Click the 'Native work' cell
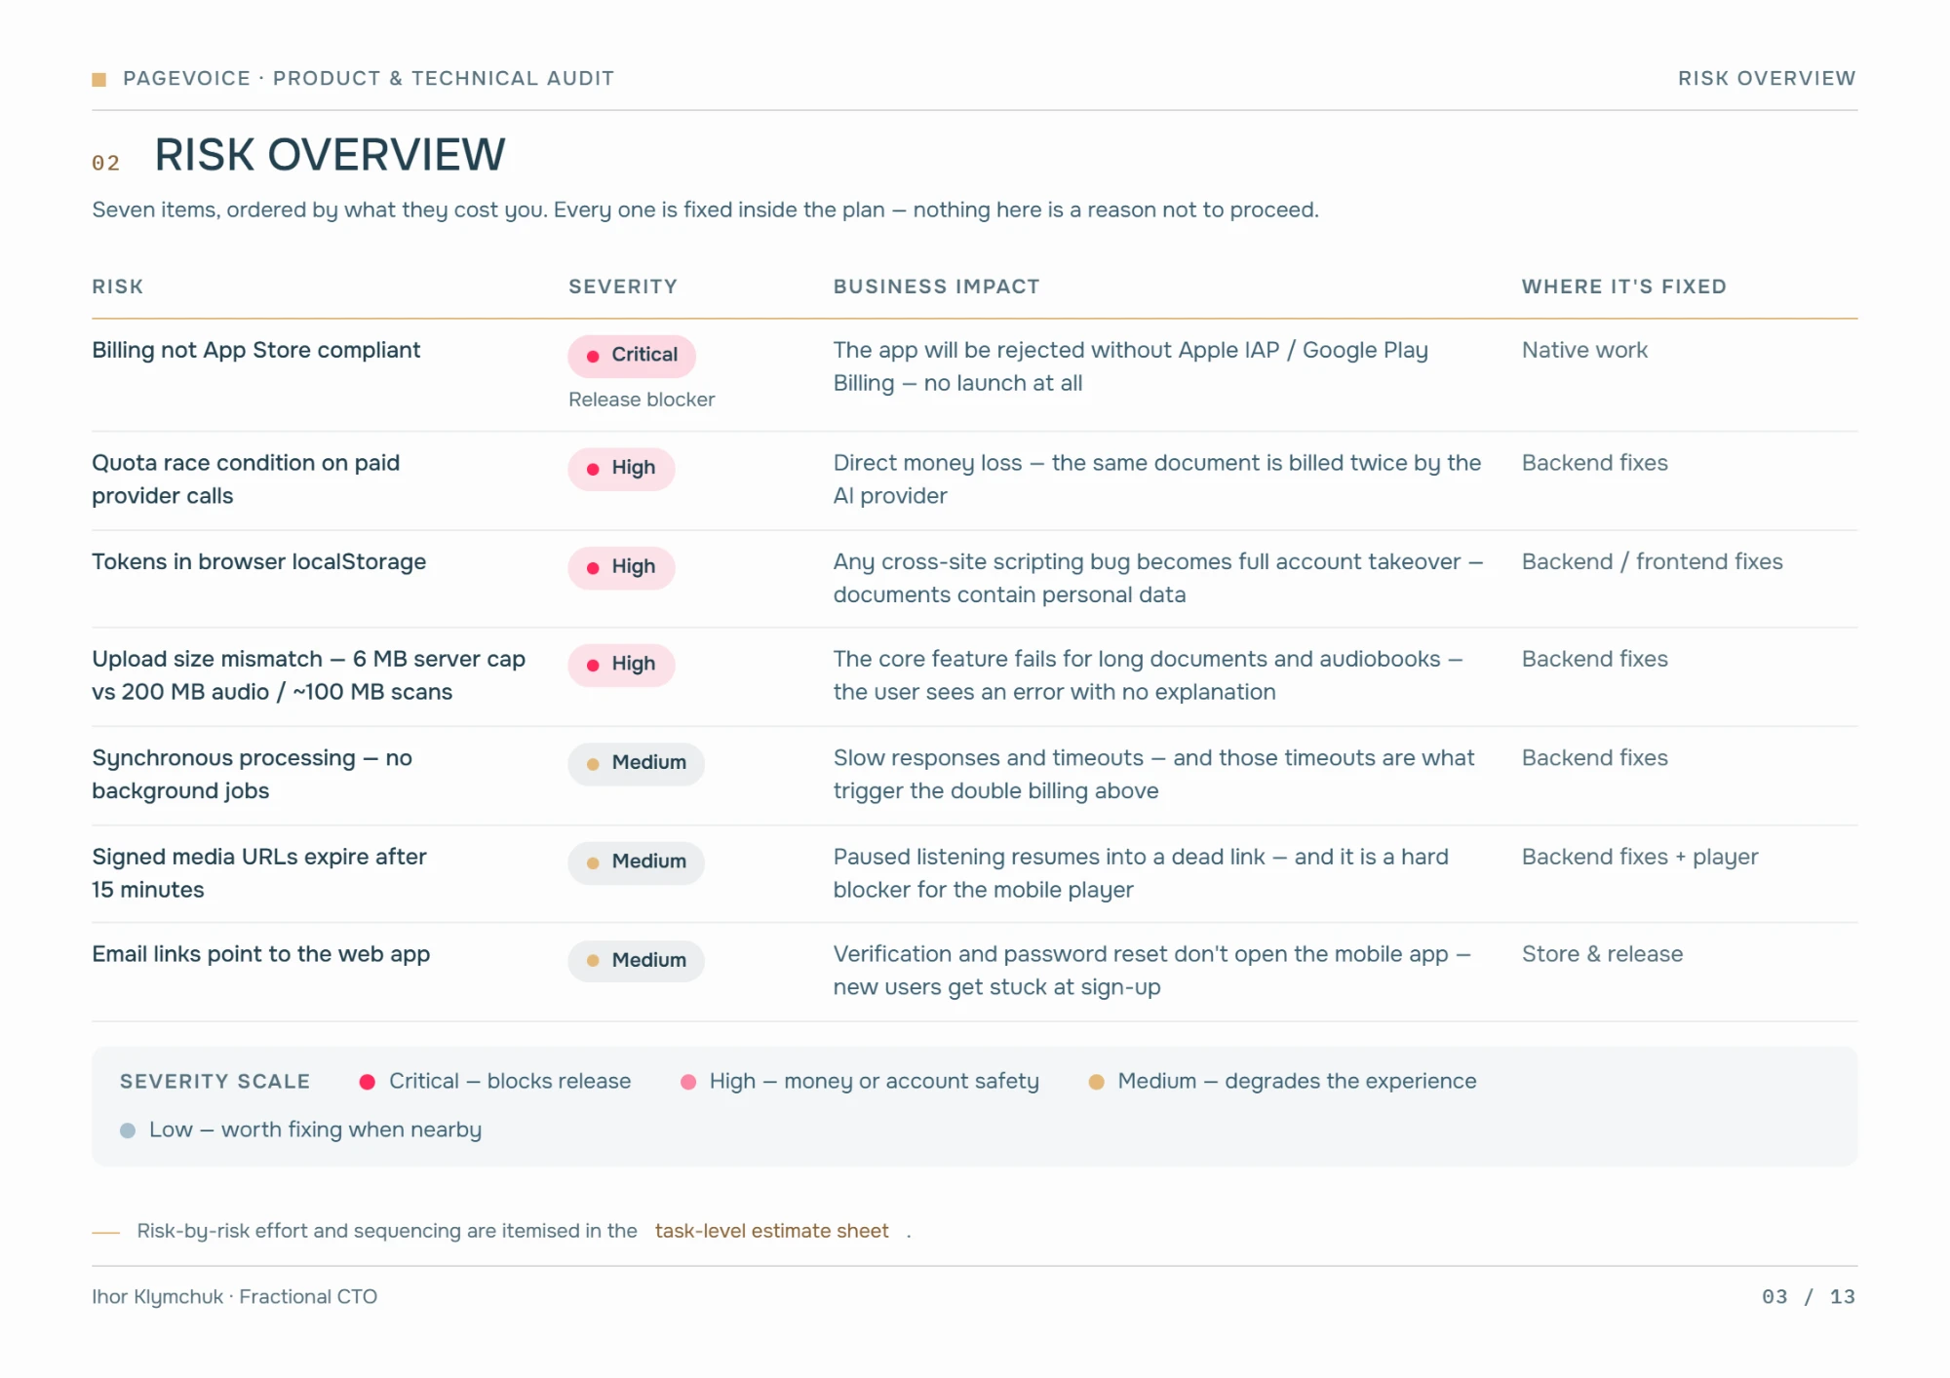 tap(1584, 350)
